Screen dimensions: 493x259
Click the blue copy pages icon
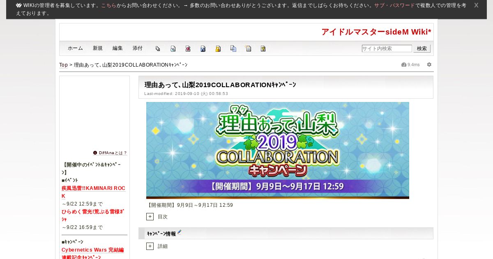pyautogui.click(x=233, y=49)
